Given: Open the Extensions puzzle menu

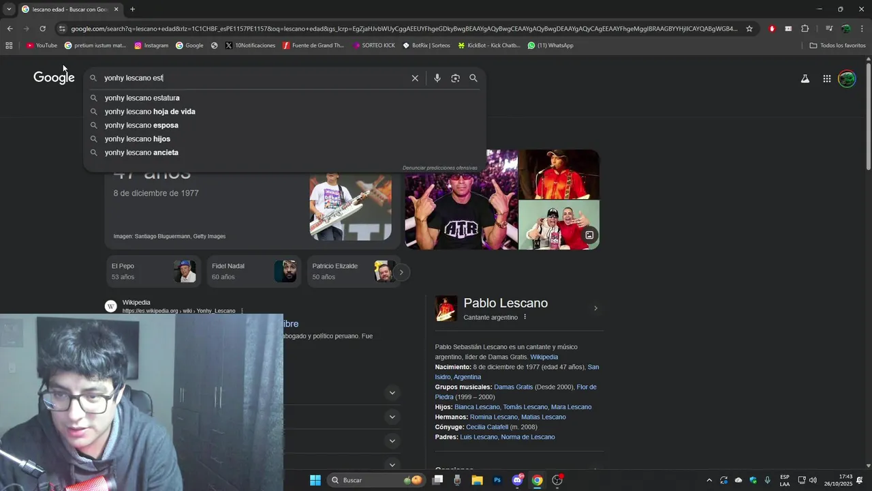Looking at the screenshot, I should [x=805, y=29].
